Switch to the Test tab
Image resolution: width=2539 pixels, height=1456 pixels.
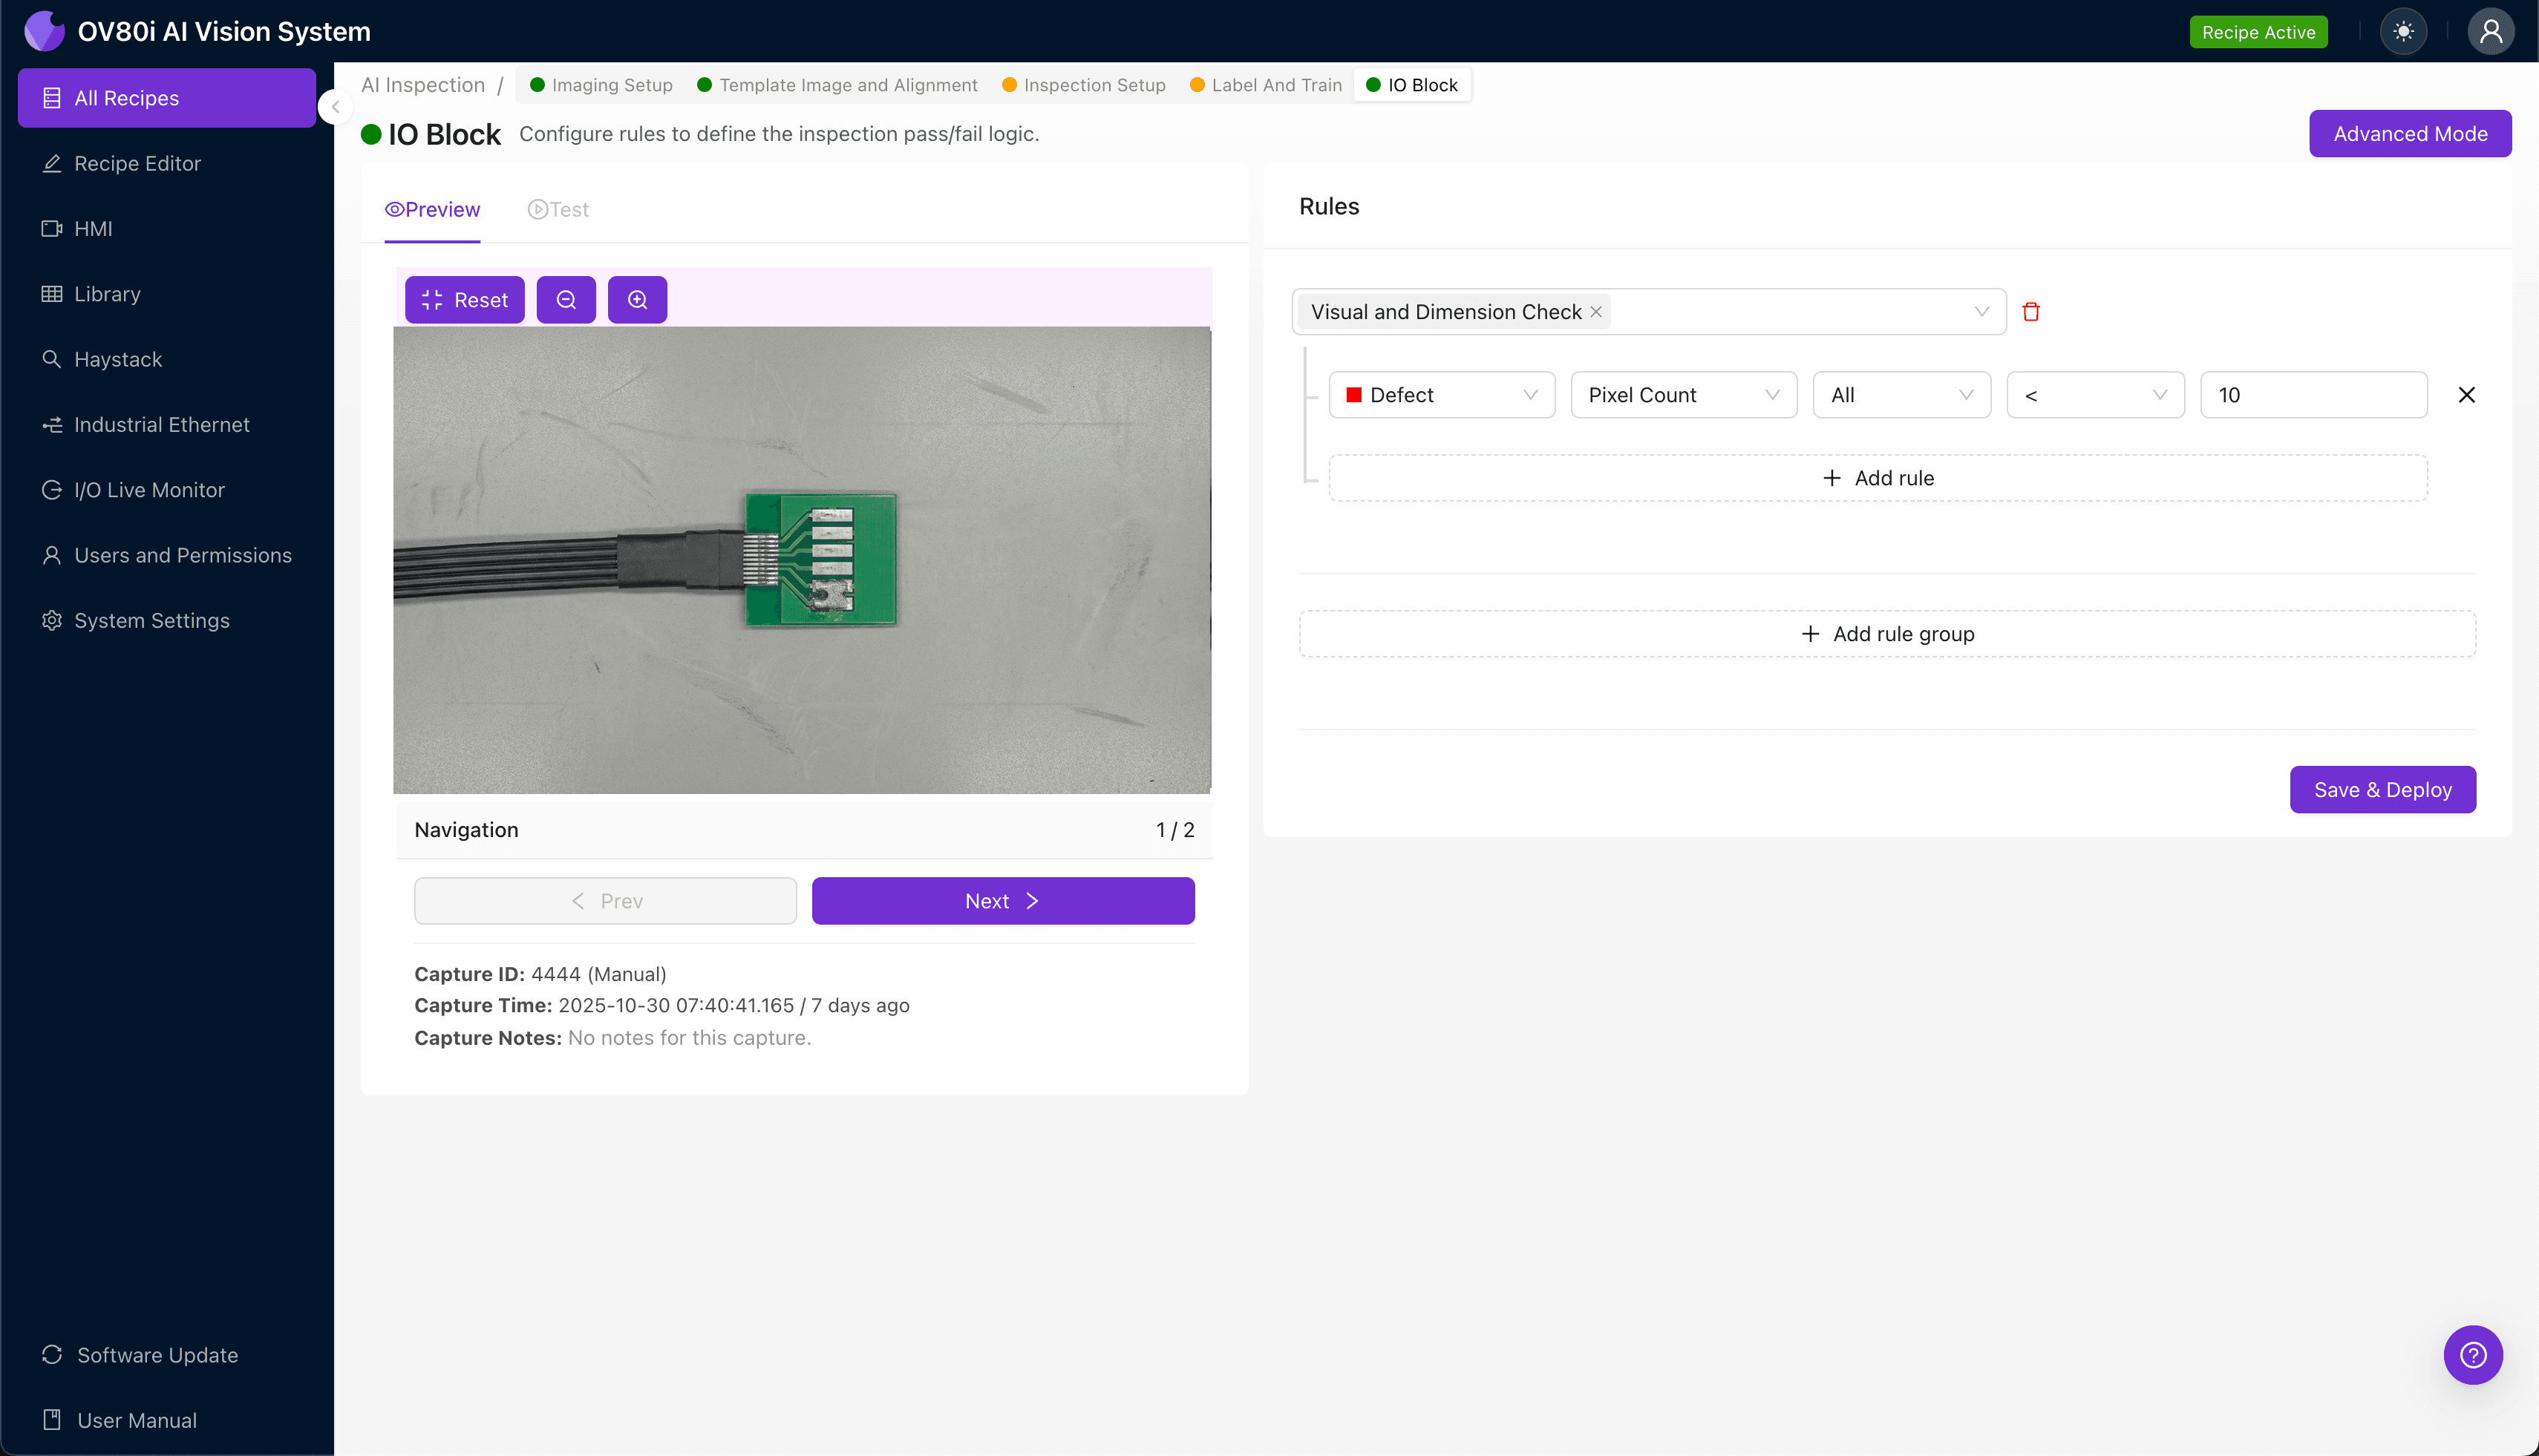558,209
